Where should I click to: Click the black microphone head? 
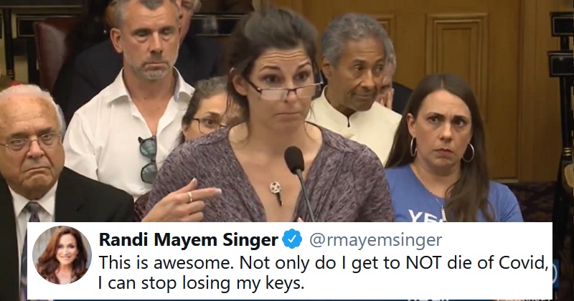coord(294,160)
